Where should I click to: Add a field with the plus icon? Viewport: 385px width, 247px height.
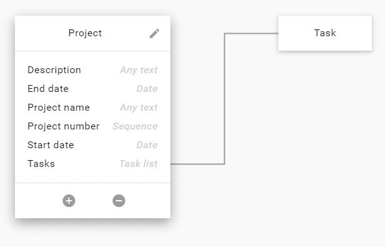[69, 201]
